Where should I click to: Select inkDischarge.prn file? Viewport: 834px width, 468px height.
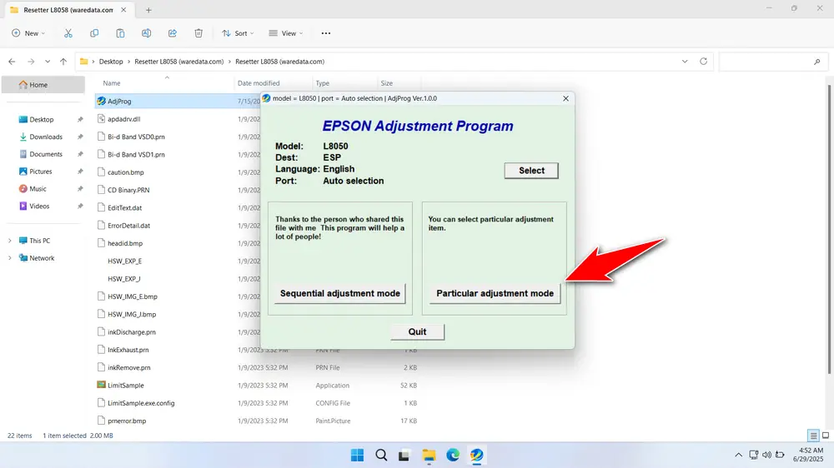coord(132,332)
